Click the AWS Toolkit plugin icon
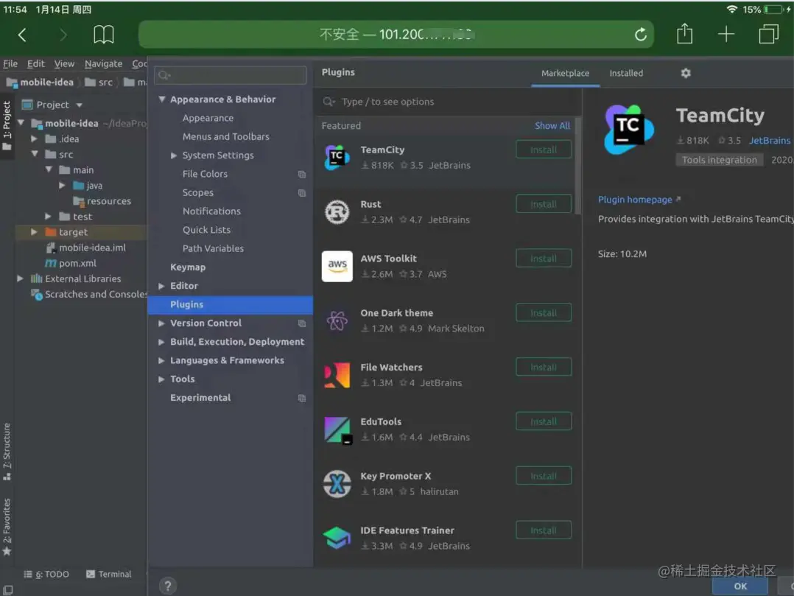The height and width of the screenshot is (596, 794). click(337, 266)
